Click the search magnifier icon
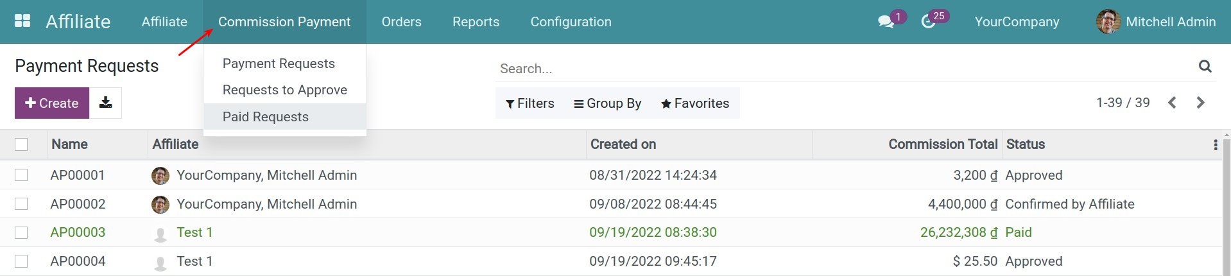Viewport: 1231px width, 276px height. click(1205, 67)
